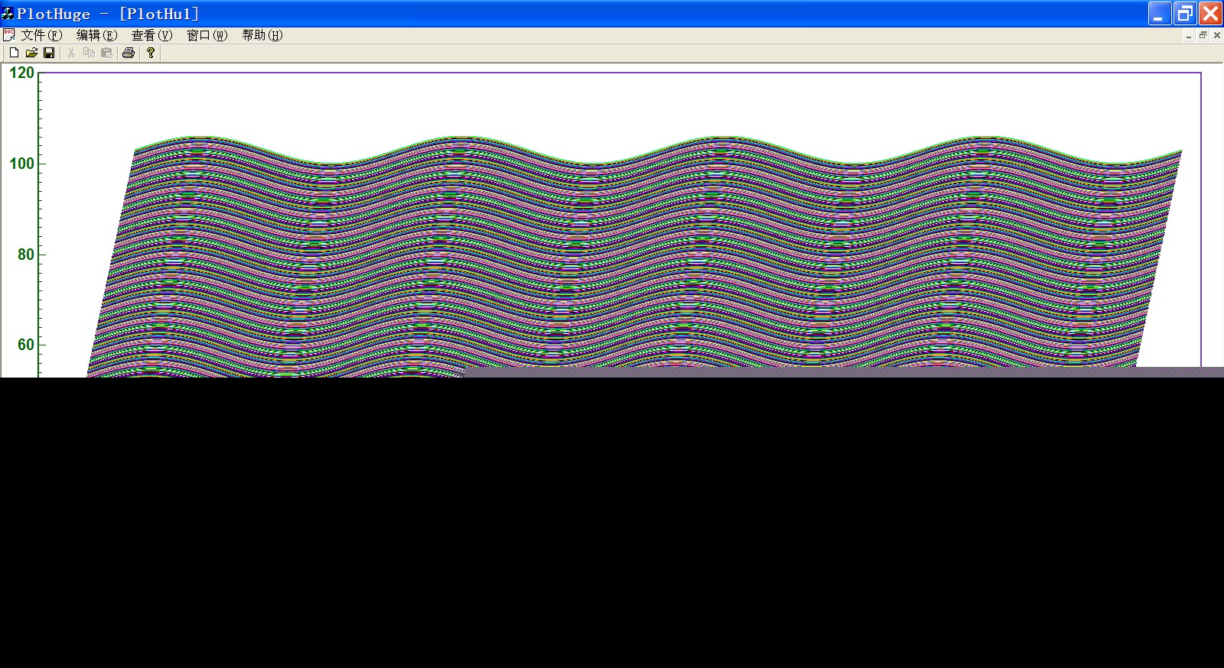Save the plot with the floppy disk icon
The height and width of the screenshot is (668, 1224).
point(49,53)
